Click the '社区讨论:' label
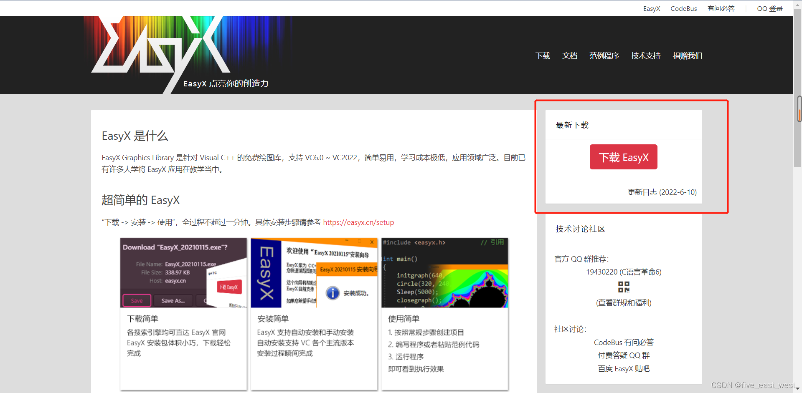The image size is (802, 393). (x=570, y=329)
